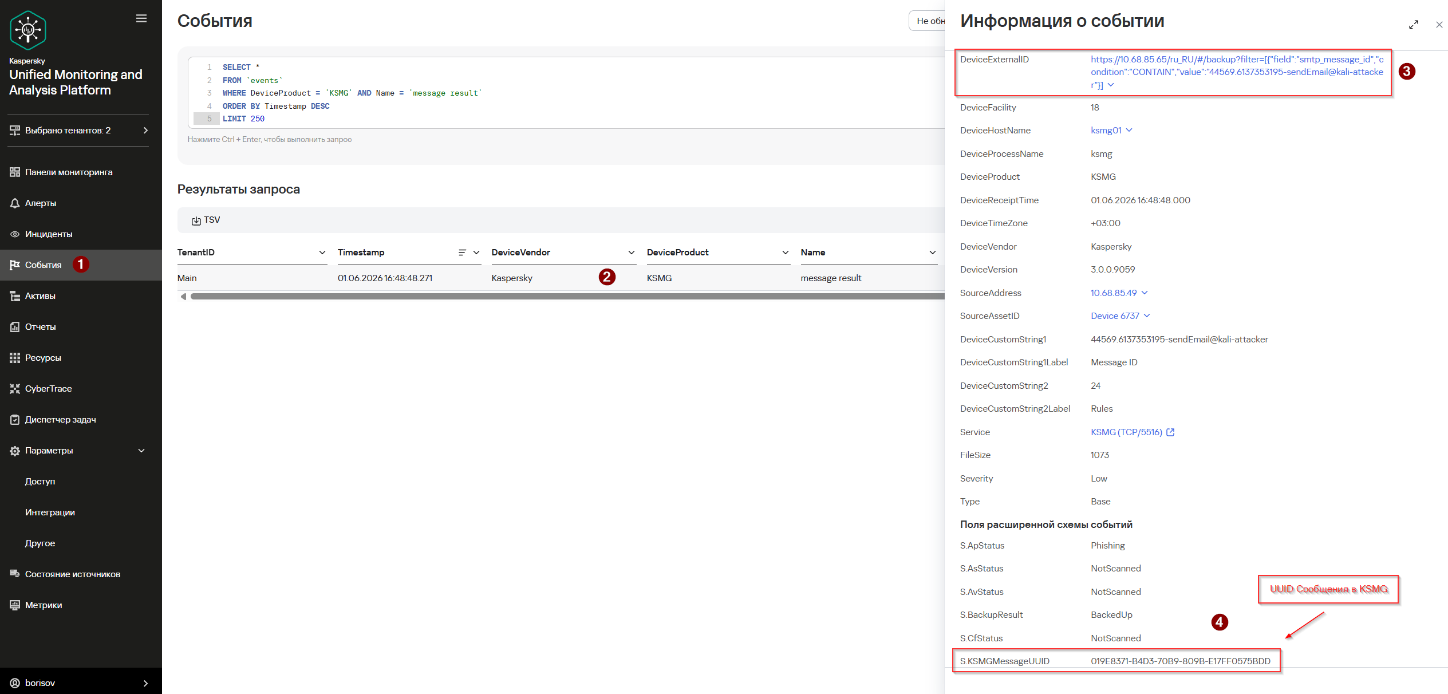1448x694 pixels.
Task: Click the 'message result' name cell
Action: (x=831, y=278)
